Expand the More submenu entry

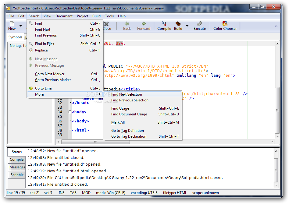65,94
